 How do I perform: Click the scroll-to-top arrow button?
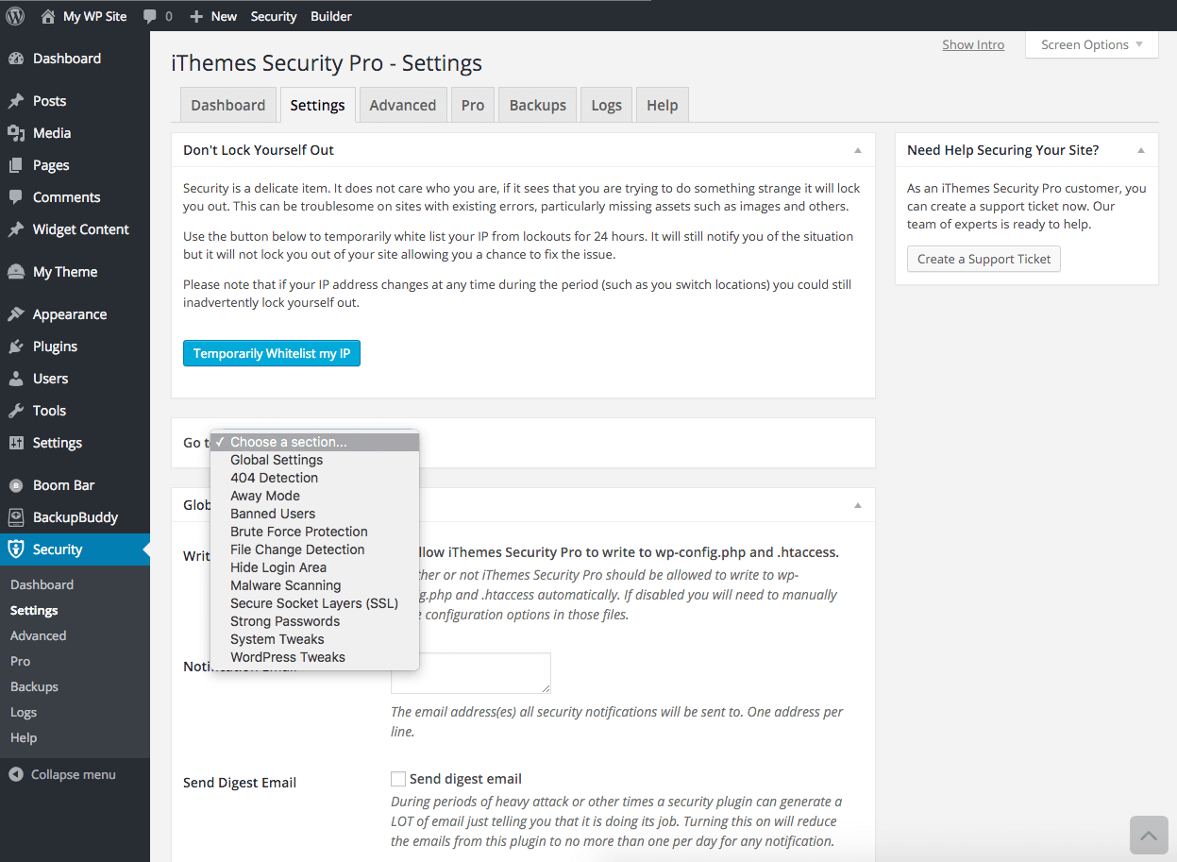(x=1149, y=836)
